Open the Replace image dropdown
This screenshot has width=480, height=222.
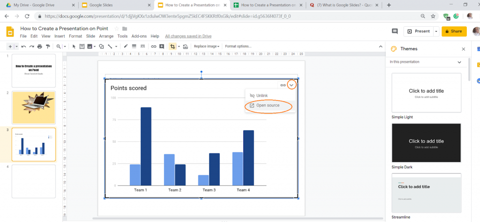(207, 46)
